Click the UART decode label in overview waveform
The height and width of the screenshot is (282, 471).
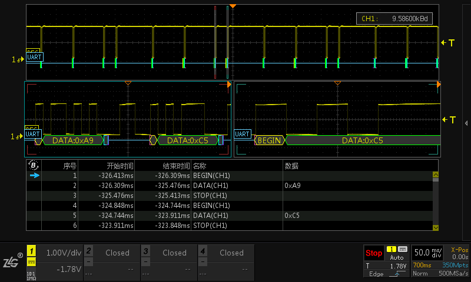pyautogui.click(x=34, y=58)
